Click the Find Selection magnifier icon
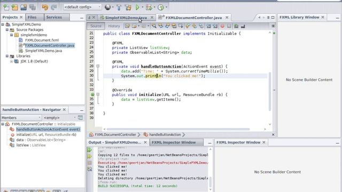342x192 pixels. coord(154,26)
